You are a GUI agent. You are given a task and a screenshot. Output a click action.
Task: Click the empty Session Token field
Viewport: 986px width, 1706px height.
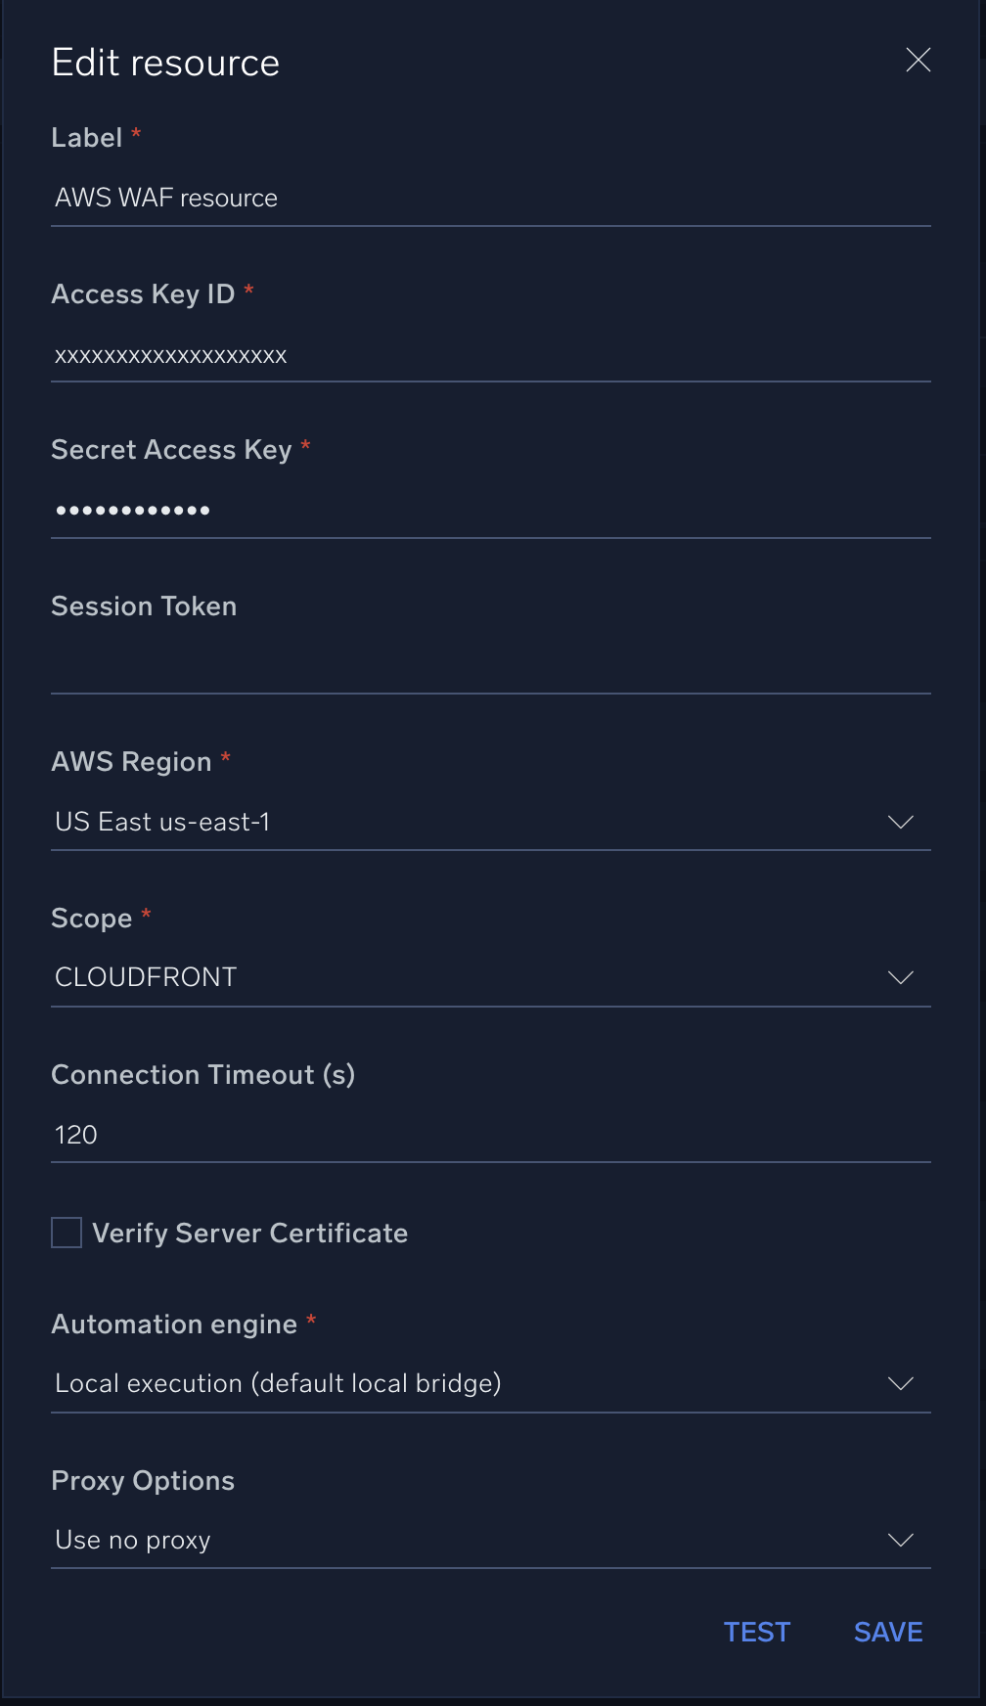tap(391, 665)
